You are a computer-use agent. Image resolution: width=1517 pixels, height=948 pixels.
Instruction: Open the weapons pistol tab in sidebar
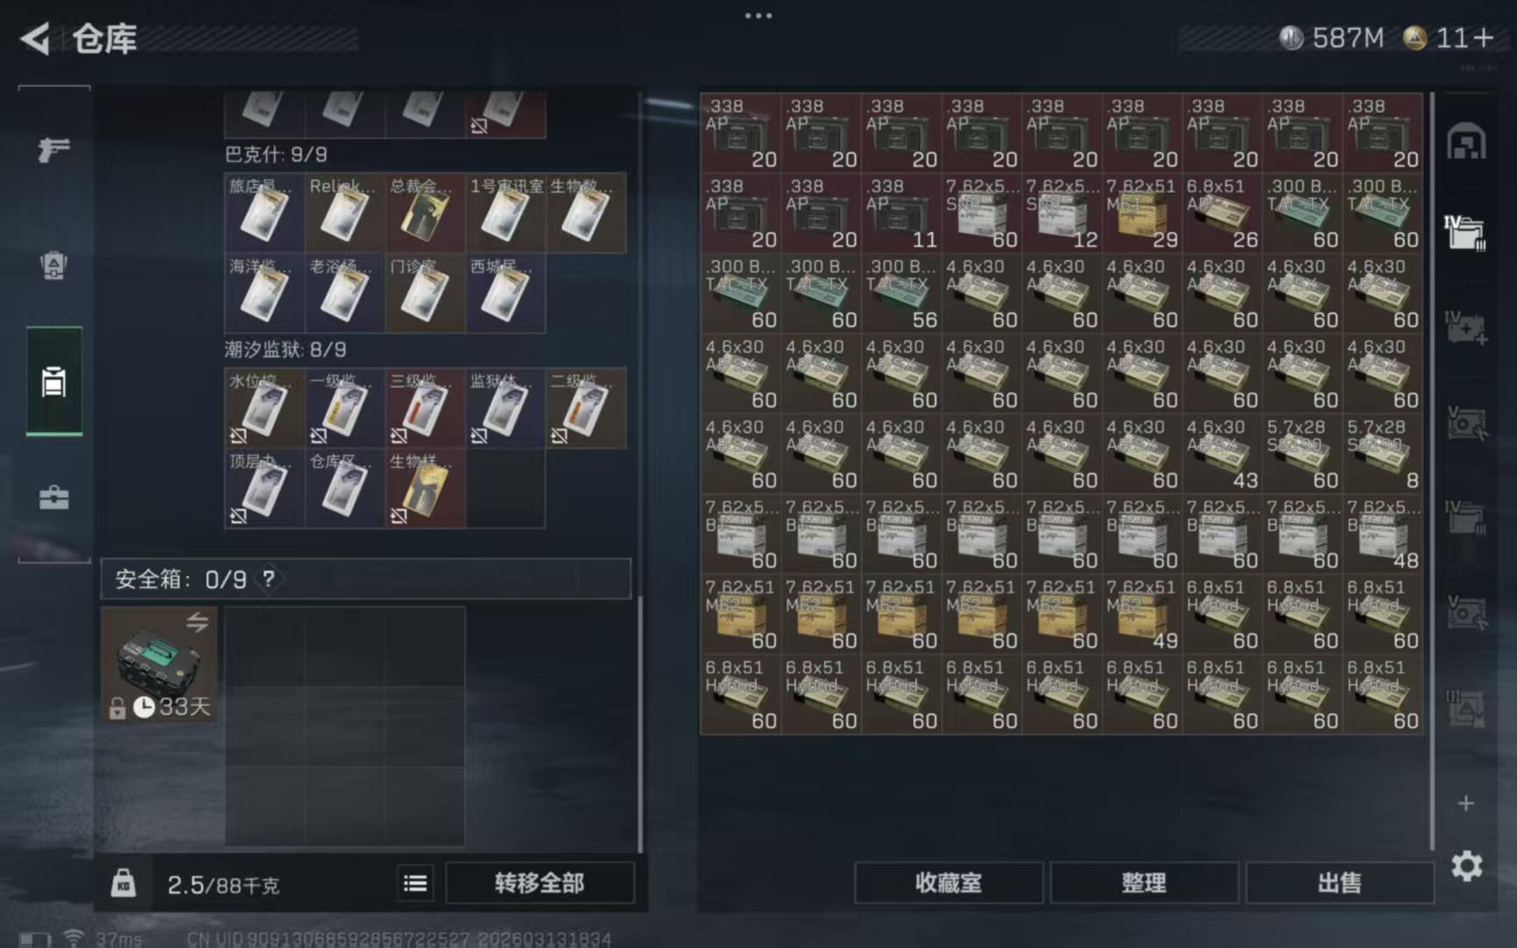[54, 150]
